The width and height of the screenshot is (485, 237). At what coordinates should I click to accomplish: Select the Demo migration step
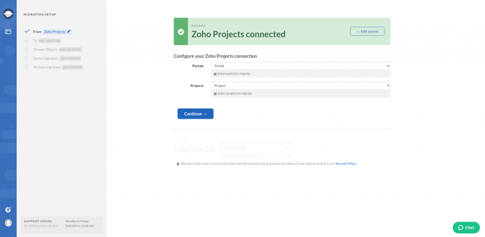(x=57, y=58)
